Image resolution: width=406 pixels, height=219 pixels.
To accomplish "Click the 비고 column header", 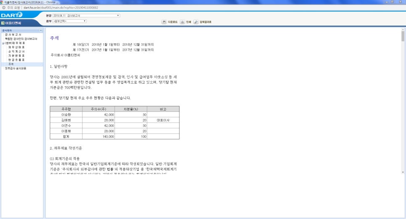I will coord(163,109).
